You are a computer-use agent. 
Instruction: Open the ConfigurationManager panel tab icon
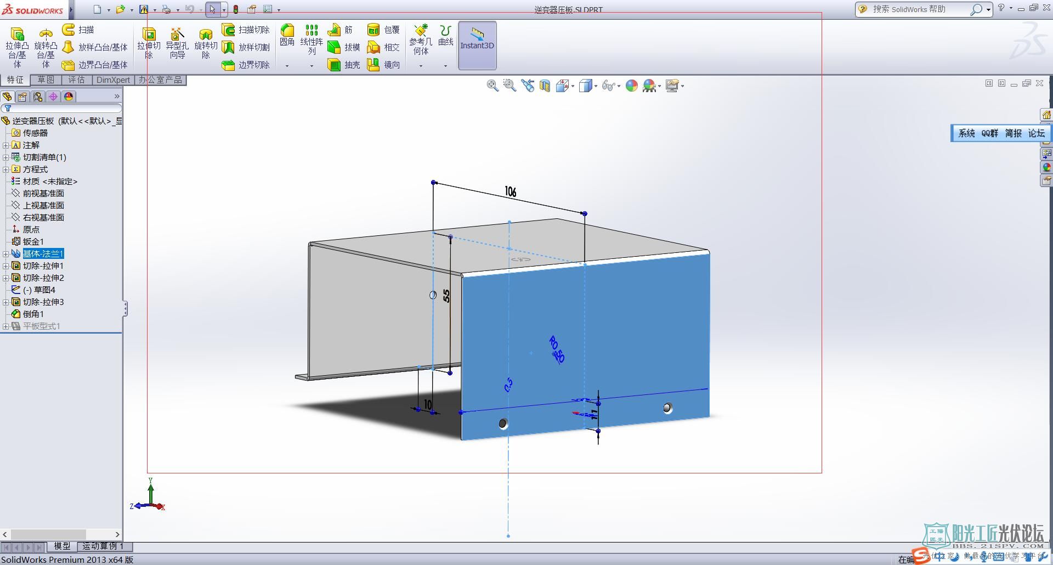click(x=38, y=97)
